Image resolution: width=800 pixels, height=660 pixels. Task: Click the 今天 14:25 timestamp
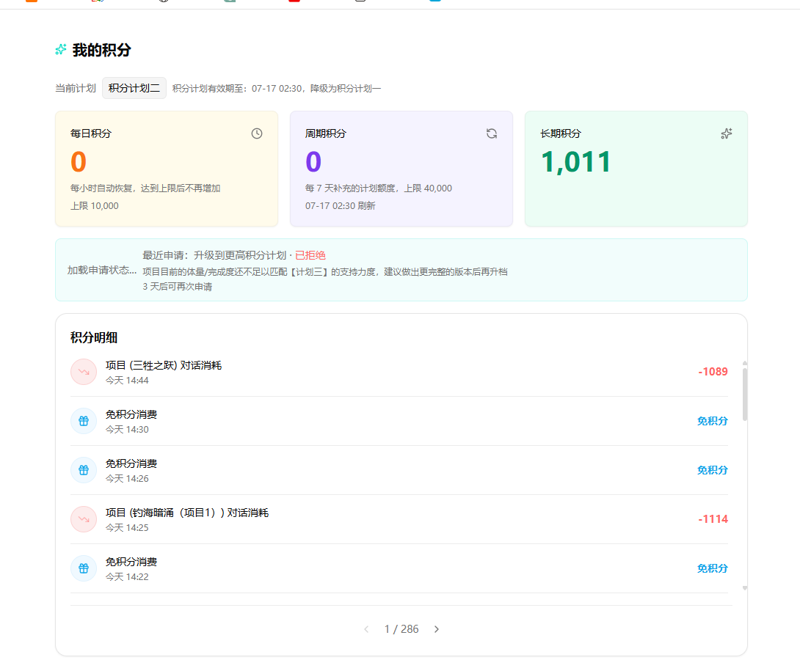pos(127,527)
